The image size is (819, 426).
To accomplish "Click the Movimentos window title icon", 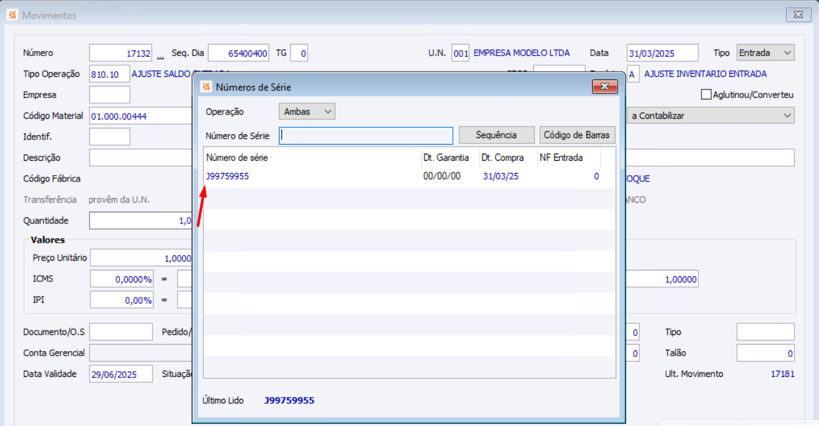I will coord(12,15).
